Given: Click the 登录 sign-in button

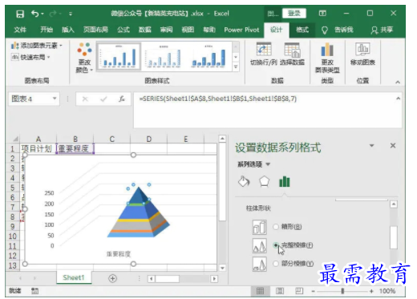Looking at the screenshot, I should [x=294, y=13].
